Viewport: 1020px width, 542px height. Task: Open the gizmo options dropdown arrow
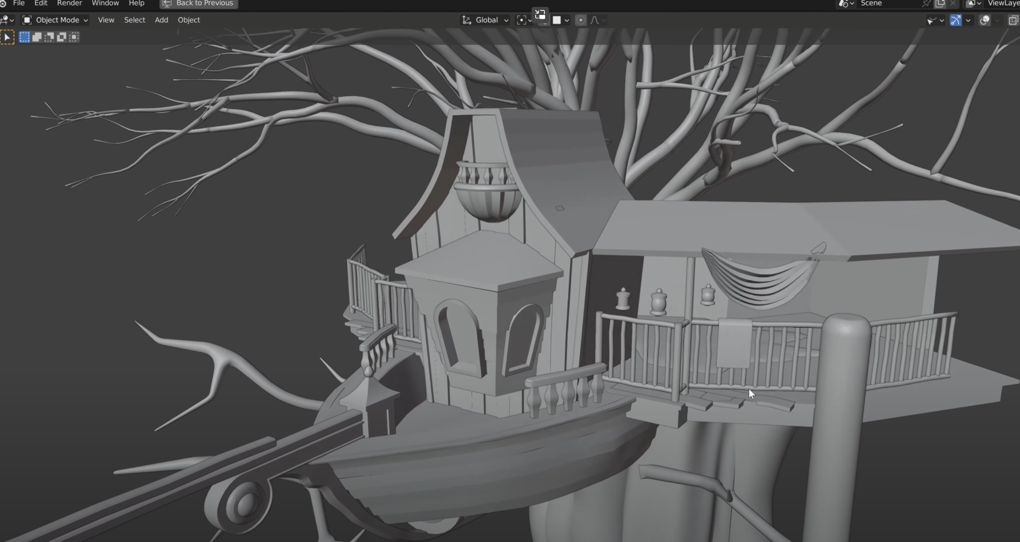(968, 21)
